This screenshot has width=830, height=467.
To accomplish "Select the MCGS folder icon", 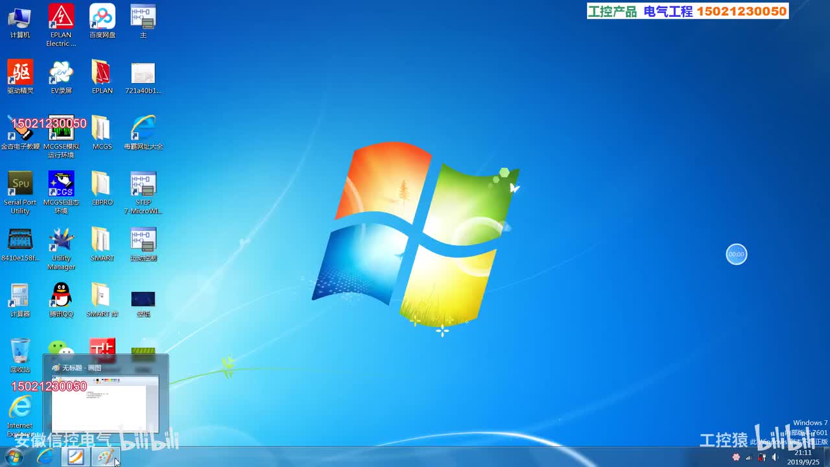I will pyautogui.click(x=102, y=133).
